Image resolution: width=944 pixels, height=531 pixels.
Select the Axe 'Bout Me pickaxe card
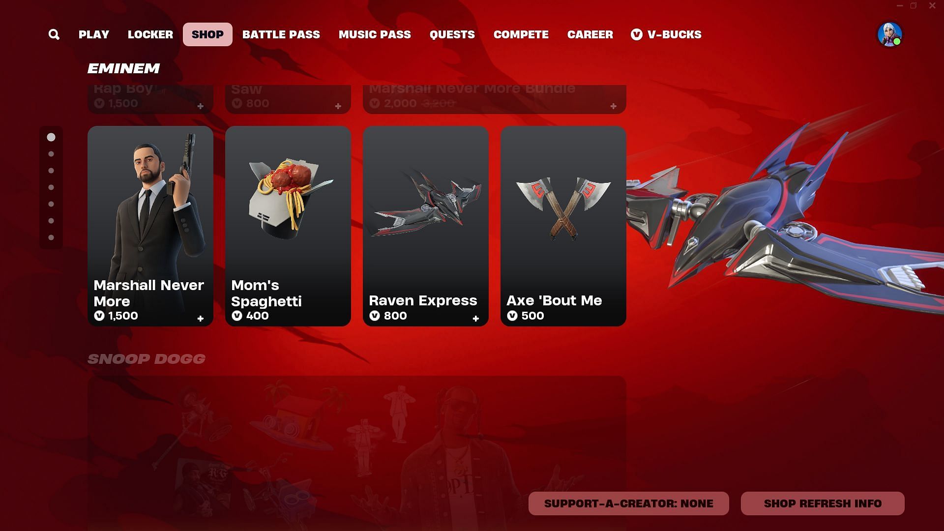[x=563, y=226]
